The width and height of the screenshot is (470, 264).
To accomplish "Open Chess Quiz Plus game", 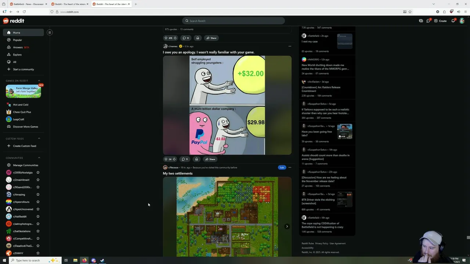I will 23,112.
